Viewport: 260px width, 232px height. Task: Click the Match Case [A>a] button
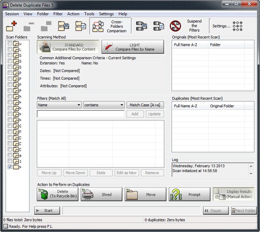(145, 105)
